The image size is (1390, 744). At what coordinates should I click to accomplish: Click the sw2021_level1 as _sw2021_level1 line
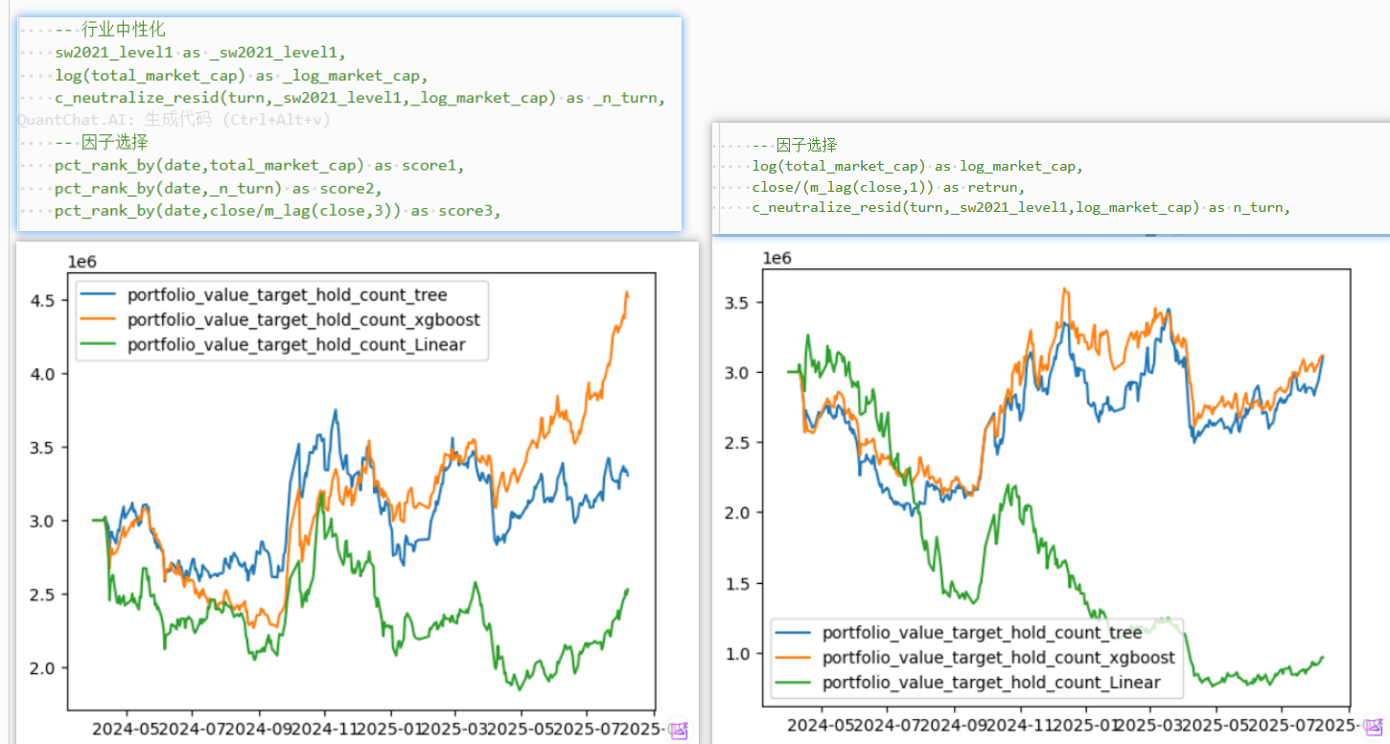click(199, 53)
